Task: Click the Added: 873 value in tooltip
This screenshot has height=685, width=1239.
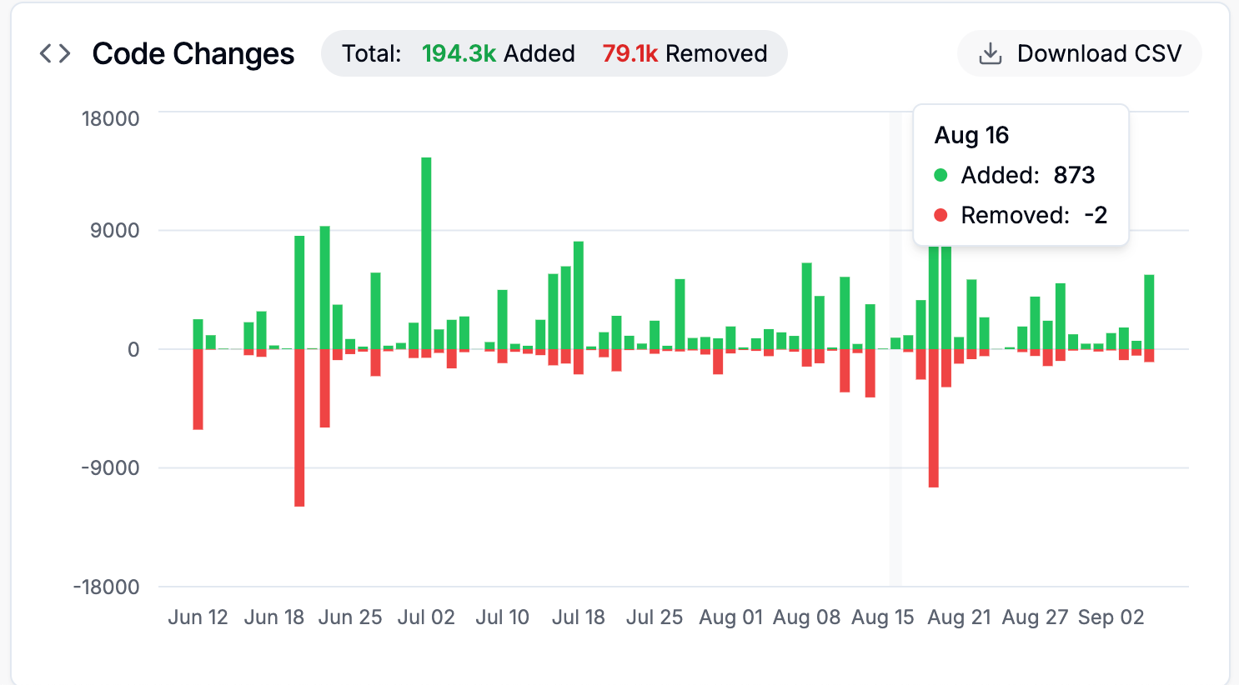Action: [x=1073, y=175]
